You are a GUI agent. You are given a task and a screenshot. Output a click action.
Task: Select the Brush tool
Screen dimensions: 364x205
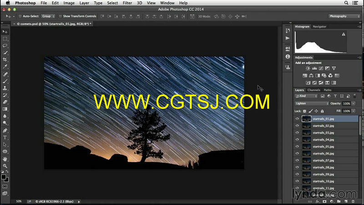click(5, 81)
